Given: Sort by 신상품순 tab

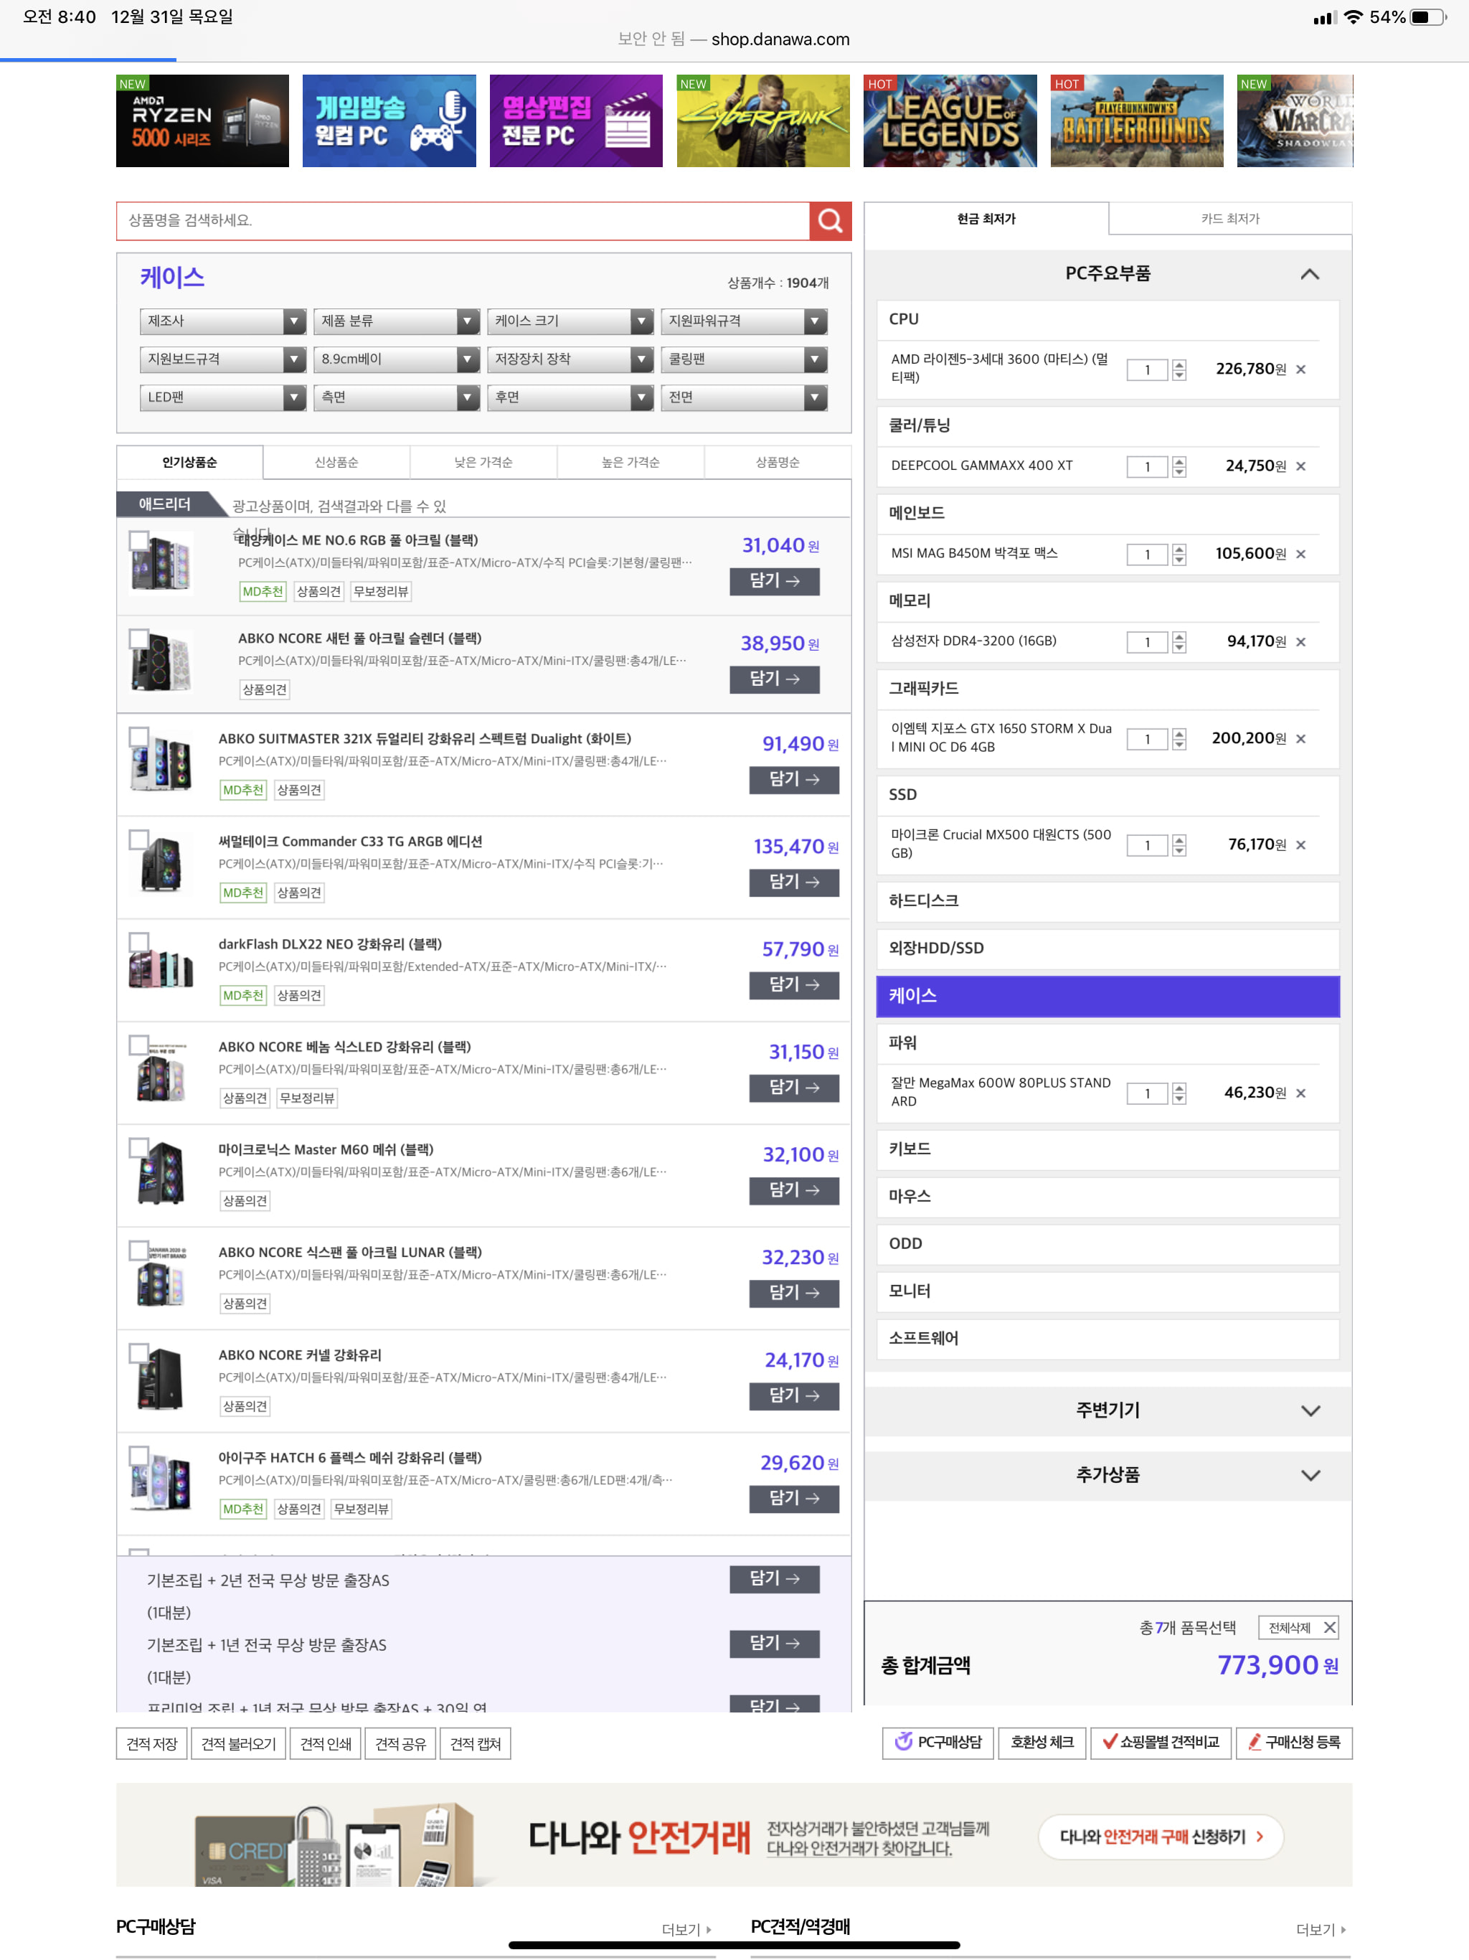Looking at the screenshot, I should click(336, 463).
